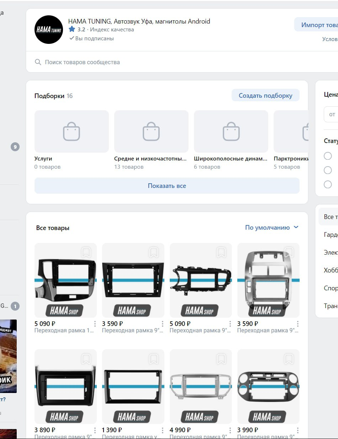Click the Показать все button
Viewport: 338px width, 439px height.
coord(167,186)
